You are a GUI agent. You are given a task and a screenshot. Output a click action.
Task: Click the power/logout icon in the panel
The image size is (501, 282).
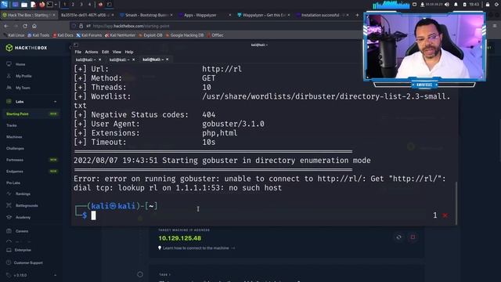(496, 5)
